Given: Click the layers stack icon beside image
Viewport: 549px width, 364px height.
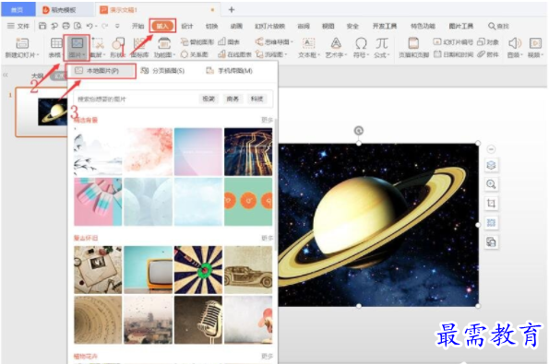Looking at the screenshot, I should (x=491, y=165).
